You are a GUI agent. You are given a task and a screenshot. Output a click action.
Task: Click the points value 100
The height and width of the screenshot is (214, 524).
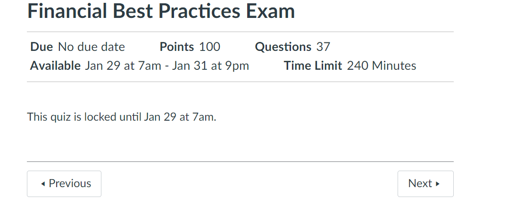[x=209, y=47]
